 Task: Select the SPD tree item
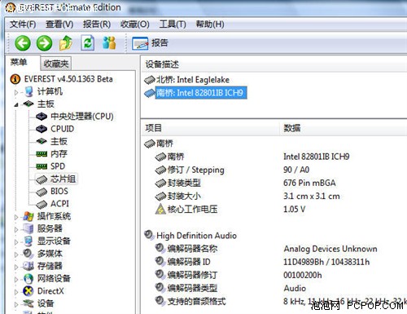click(x=58, y=166)
